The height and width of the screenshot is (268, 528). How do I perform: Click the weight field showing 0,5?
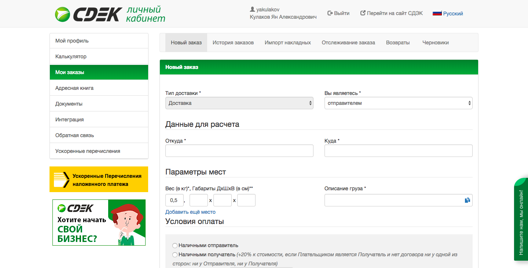point(175,200)
